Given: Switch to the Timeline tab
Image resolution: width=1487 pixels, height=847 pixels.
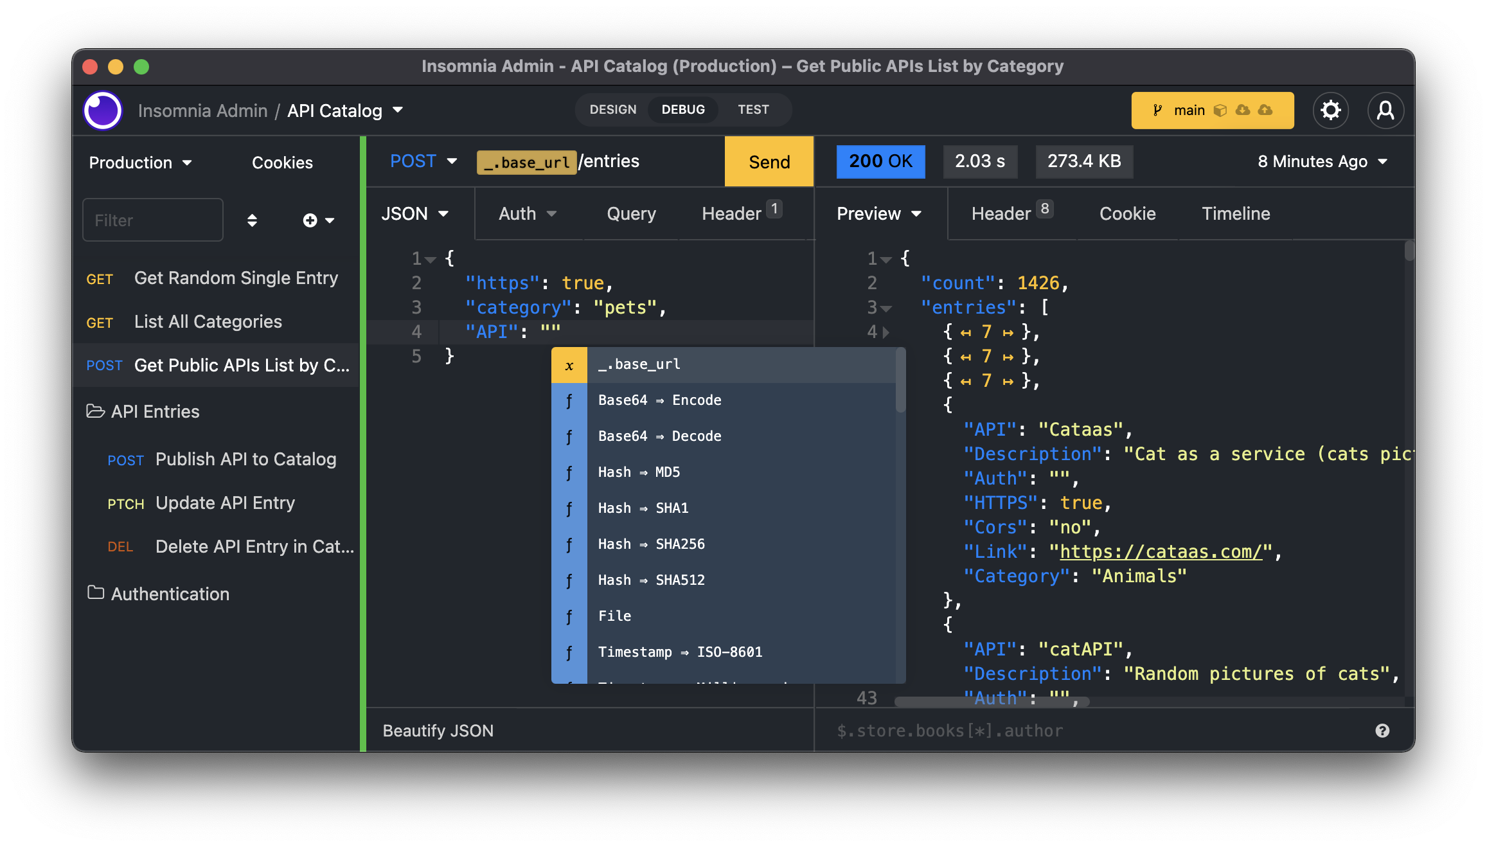Looking at the screenshot, I should (x=1236, y=213).
